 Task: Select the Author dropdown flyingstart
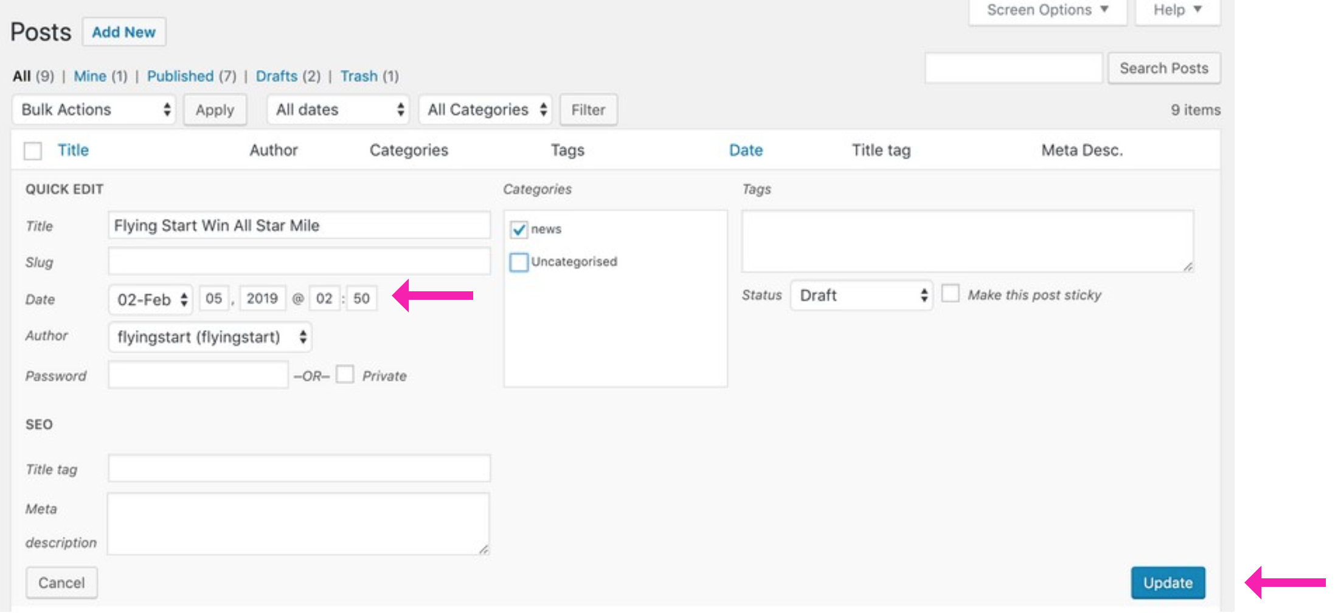[x=210, y=337]
